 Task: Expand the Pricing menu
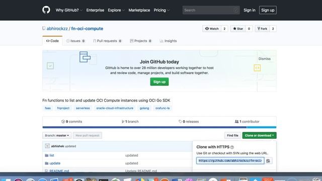pyautogui.click(x=162, y=10)
